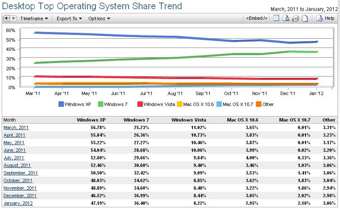
Task: Click the printer icon
Action: (x=295, y=19)
